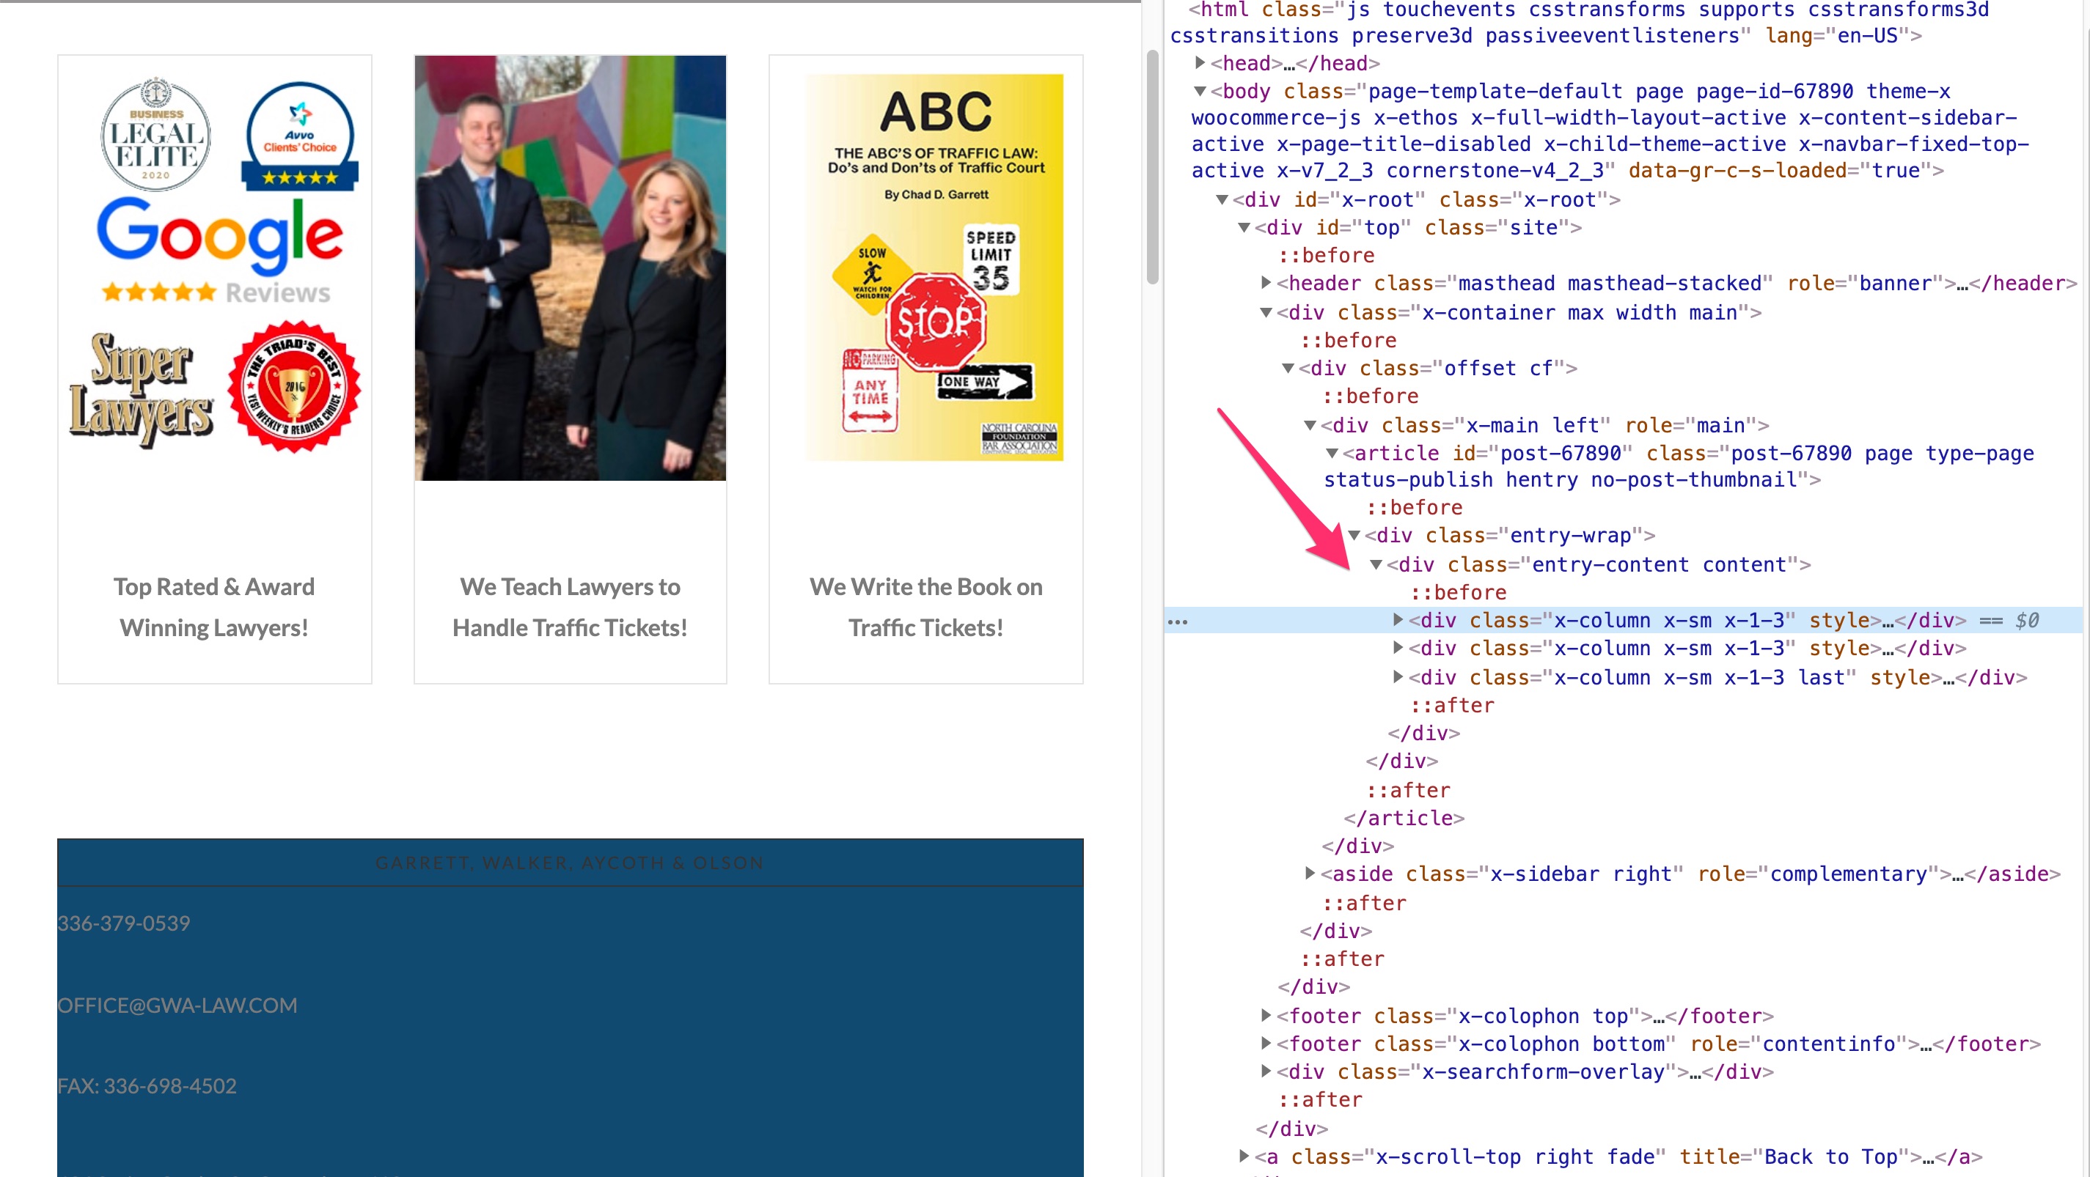
Task: Collapse the div id x-root node
Action: 1222,199
